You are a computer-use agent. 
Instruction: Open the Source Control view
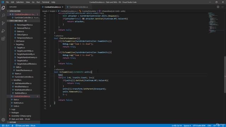pos(3,23)
